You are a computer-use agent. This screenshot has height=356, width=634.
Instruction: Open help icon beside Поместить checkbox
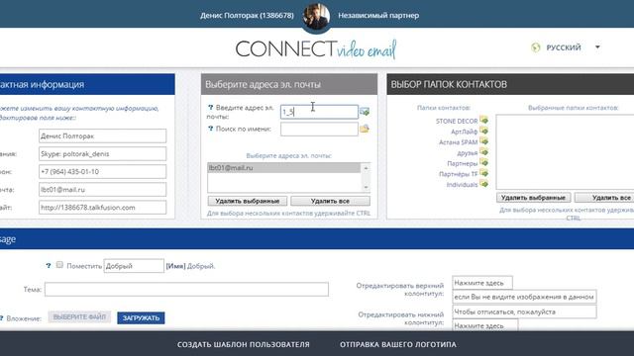click(x=49, y=266)
